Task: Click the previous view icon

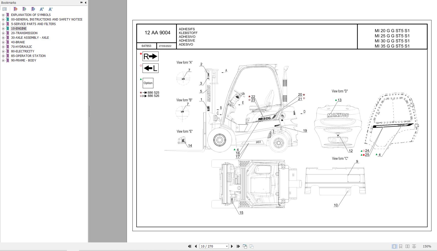Action: (245, 246)
